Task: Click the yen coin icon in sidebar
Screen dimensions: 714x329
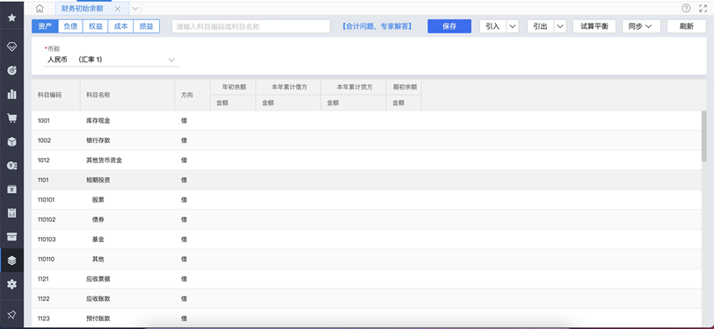Action: pyautogui.click(x=11, y=166)
